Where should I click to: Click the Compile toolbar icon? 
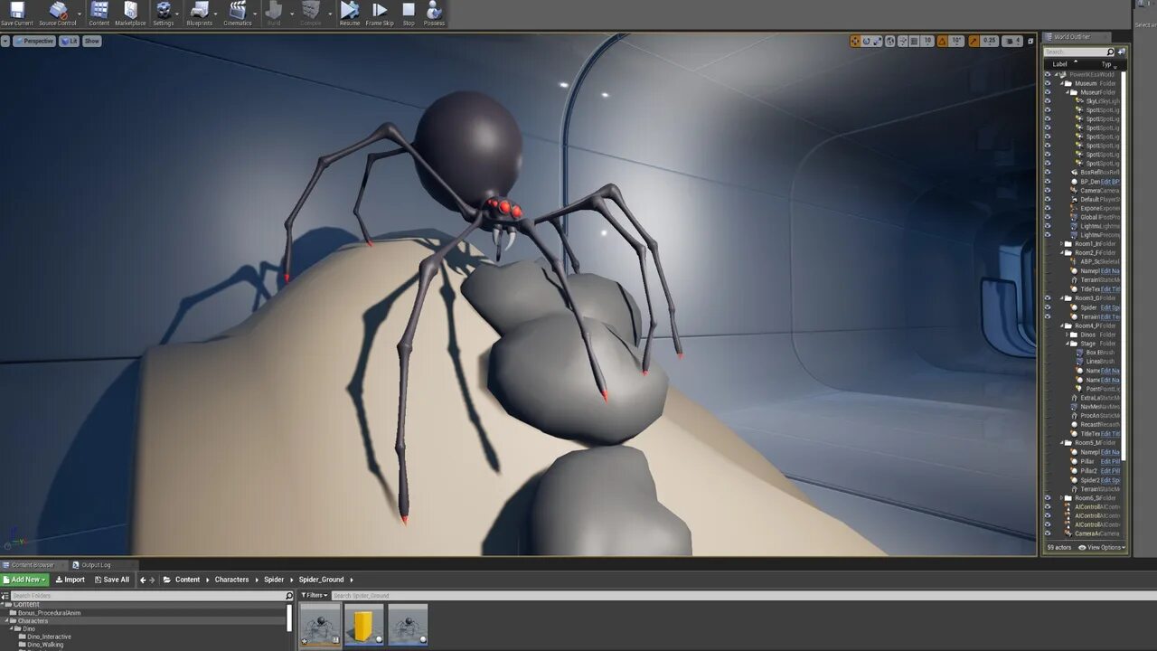point(310,14)
